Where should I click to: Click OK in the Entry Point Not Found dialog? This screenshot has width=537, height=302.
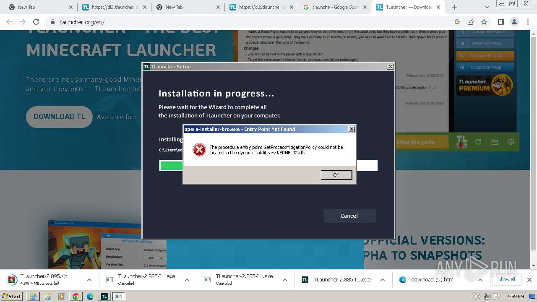(x=336, y=175)
